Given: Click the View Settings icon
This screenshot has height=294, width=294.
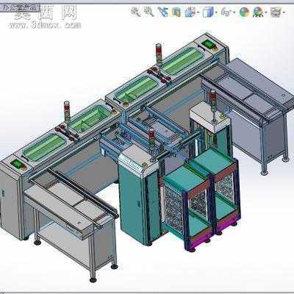Looking at the screenshot, I should tap(276, 12).
